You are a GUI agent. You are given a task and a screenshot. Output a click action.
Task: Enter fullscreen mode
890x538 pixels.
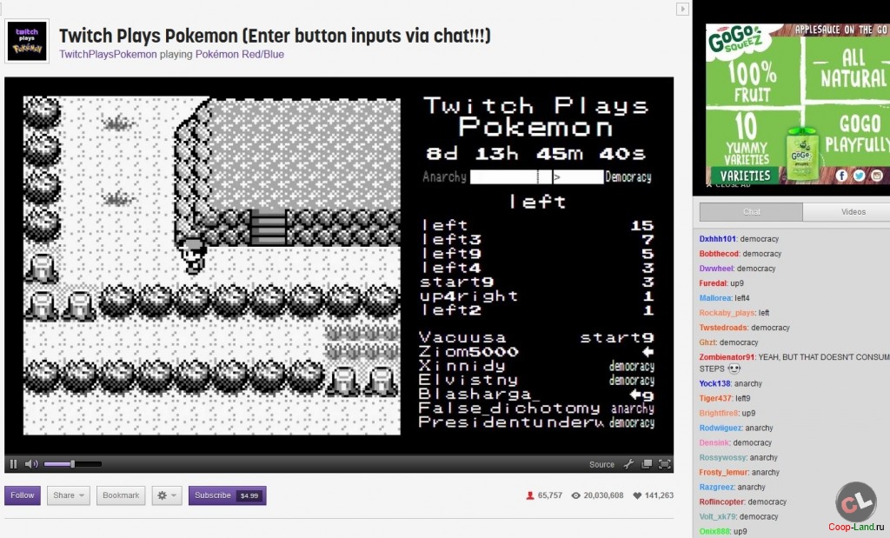coord(665,464)
